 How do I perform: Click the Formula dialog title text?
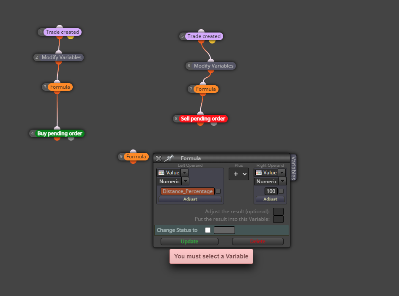191,158
